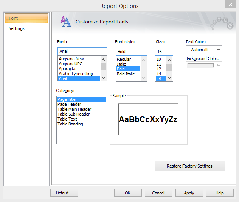Select Table Main Header category
This screenshot has height=202, width=239.
pos(74,109)
